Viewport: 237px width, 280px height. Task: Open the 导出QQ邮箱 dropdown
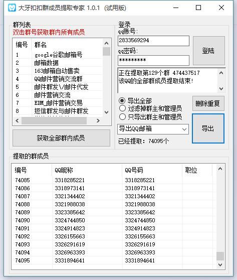153,129
